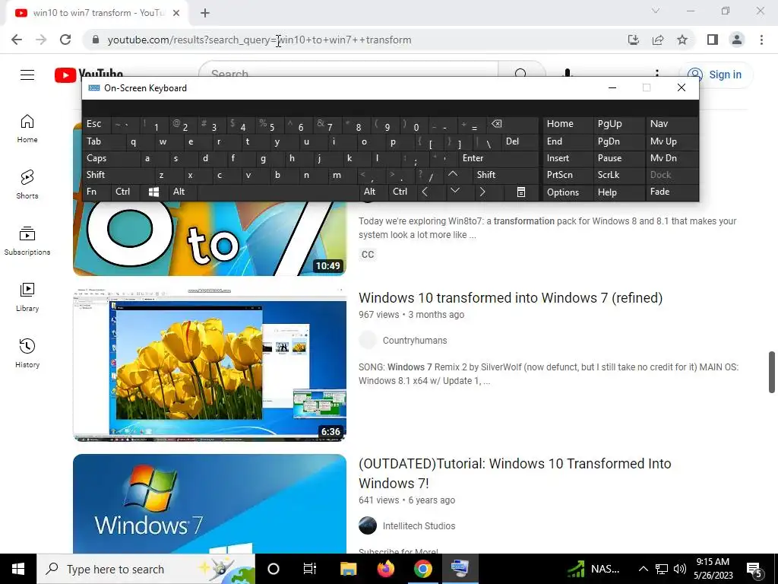This screenshot has width=778, height=584.
Task: Toggle the ScrLk key
Action: [x=618, y=175]
